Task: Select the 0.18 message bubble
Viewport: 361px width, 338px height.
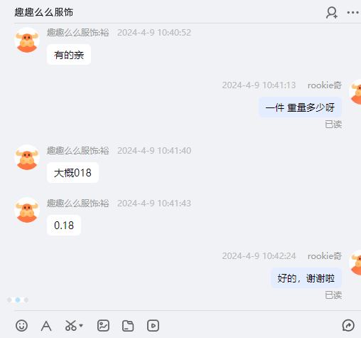Action: click(x=64, y=225)
